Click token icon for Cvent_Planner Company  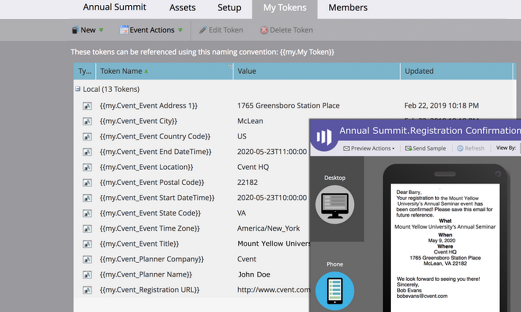click(x=87, y=260)
